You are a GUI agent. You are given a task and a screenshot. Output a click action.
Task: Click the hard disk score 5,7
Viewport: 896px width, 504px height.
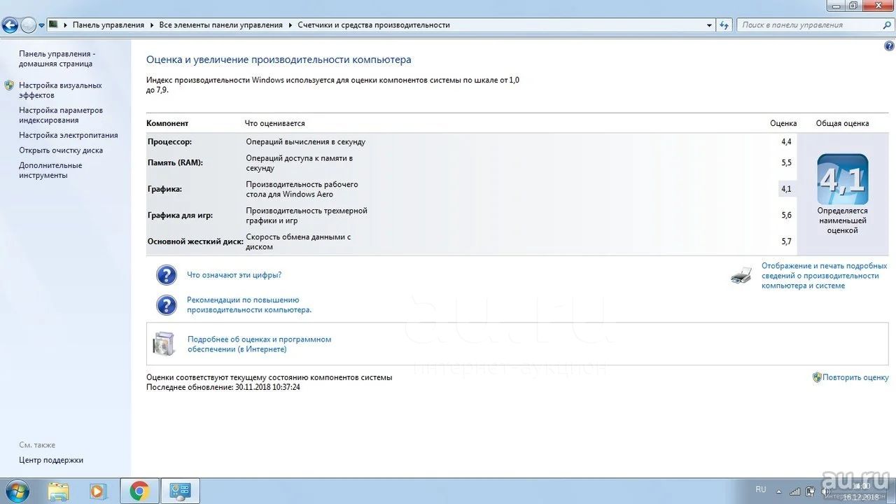[x=786, y=241]
